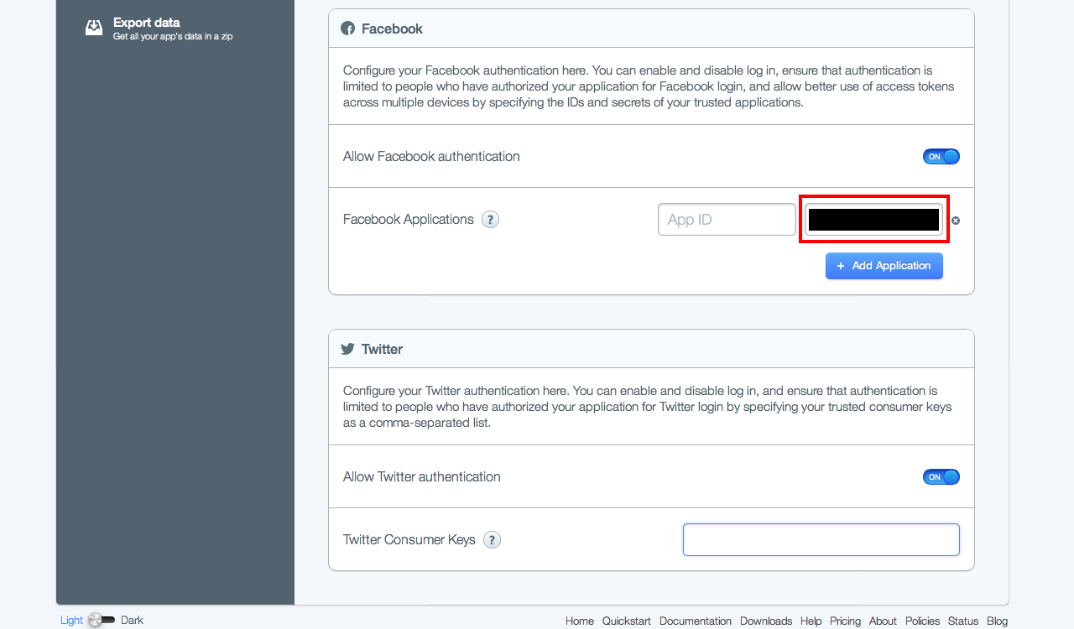Click 'Allow Facebook authentication' label text
The image size is (1074, 629).
(431, 157)
